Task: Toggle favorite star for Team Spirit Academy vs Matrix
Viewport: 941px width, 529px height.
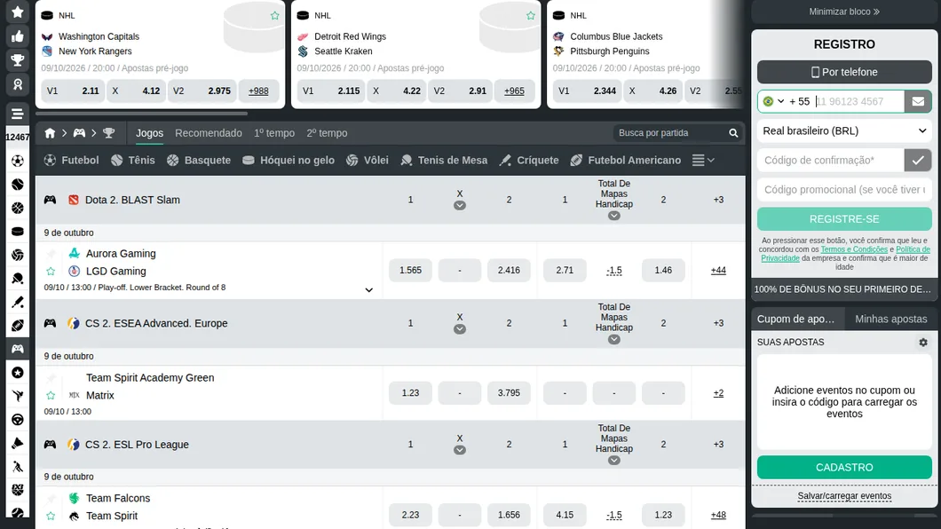Action: [51, 395]
